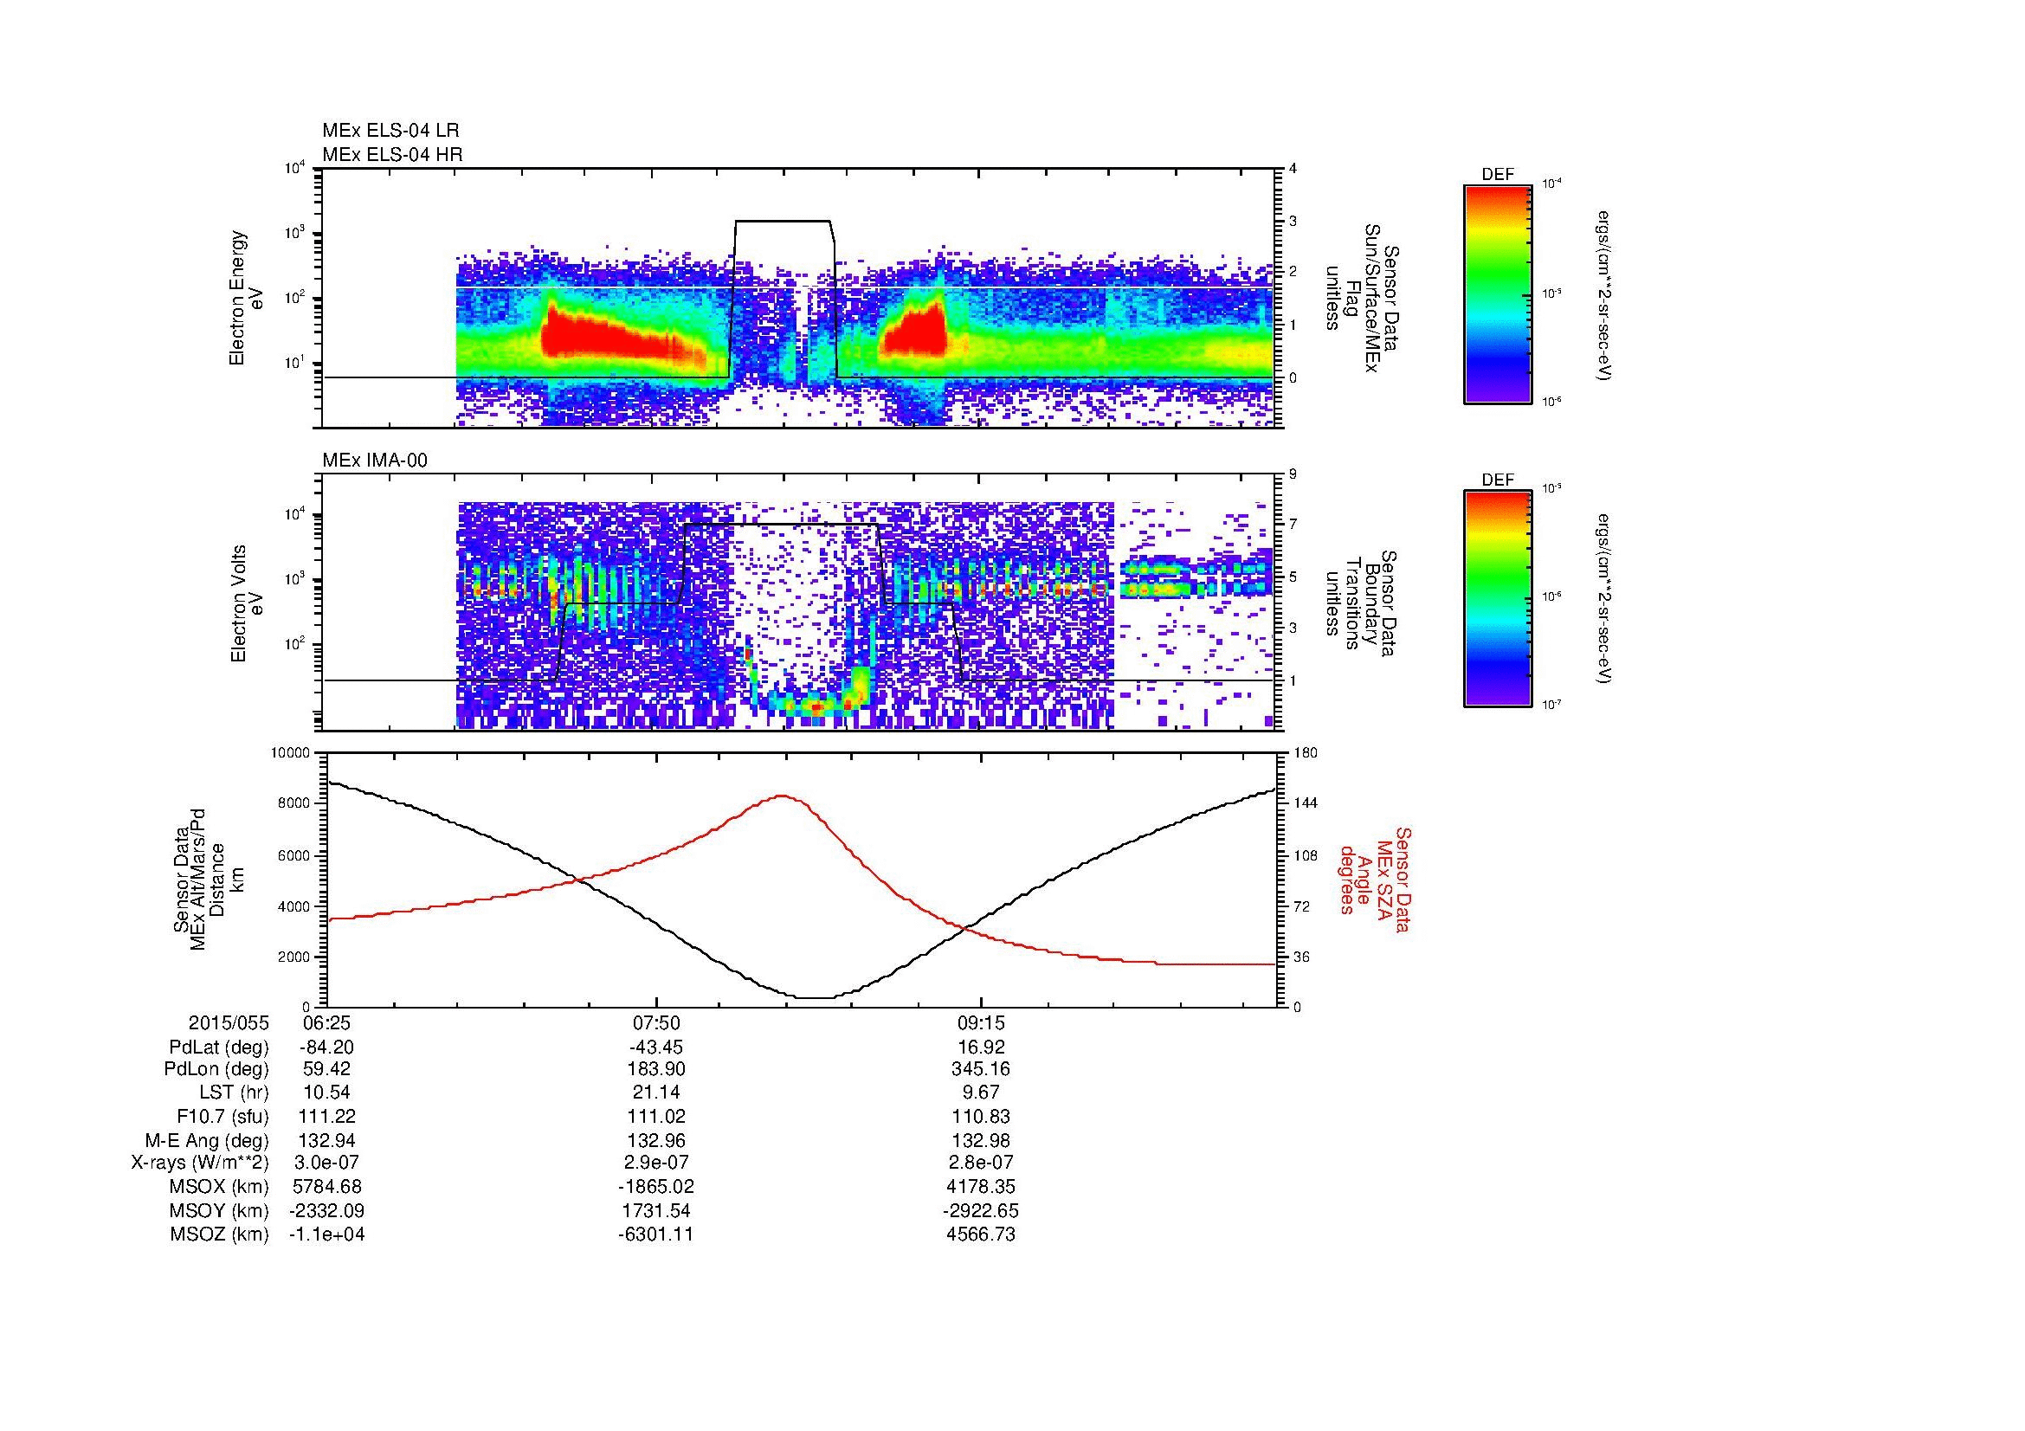Click the M-E Ang value '132.94'
2025x1431 pixels.
(326, 1140)
